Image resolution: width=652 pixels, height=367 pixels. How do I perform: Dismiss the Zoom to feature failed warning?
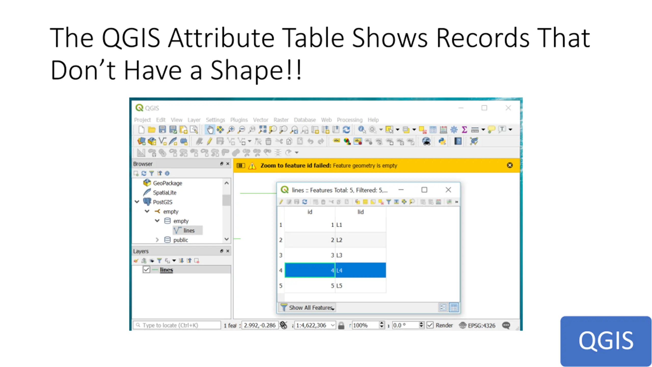click(510, 165)
